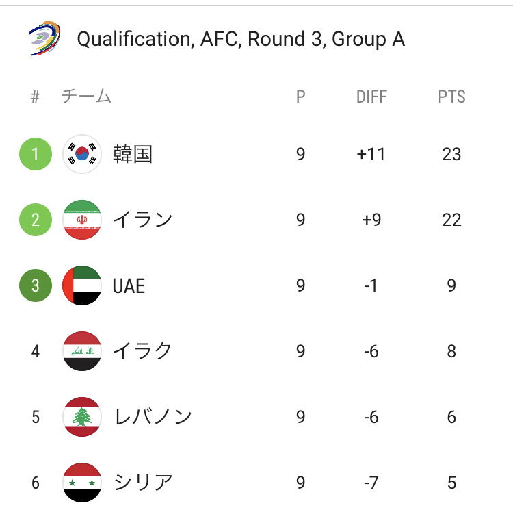513x523 pixels.
Task: Open the イラク team name
Action: pos(143,351)
